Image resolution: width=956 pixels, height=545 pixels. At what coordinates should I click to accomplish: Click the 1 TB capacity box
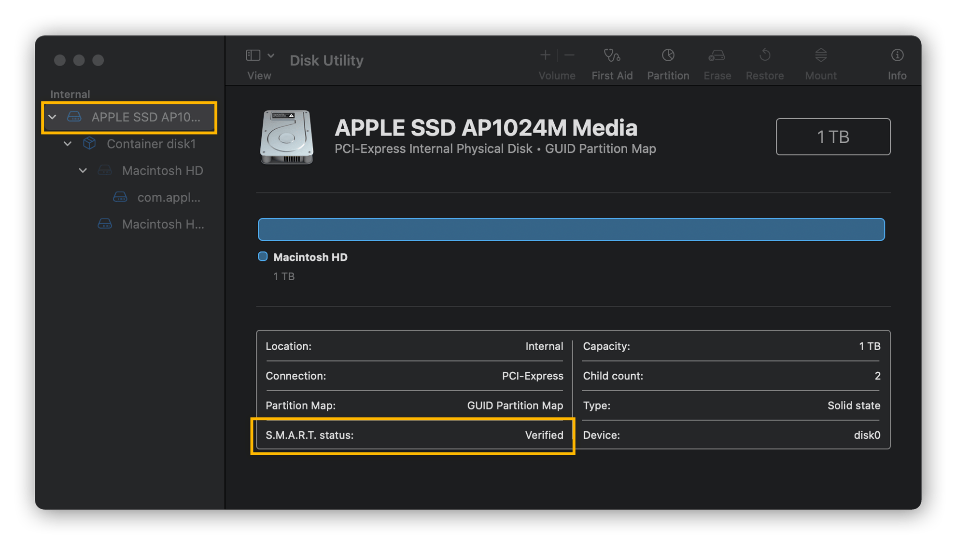[832, 137]
